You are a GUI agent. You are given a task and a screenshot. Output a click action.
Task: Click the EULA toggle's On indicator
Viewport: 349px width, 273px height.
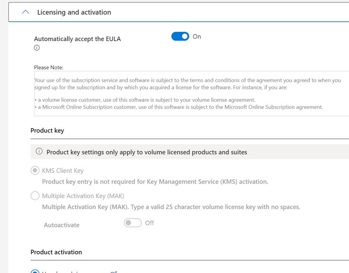click(x=197, y=36)
